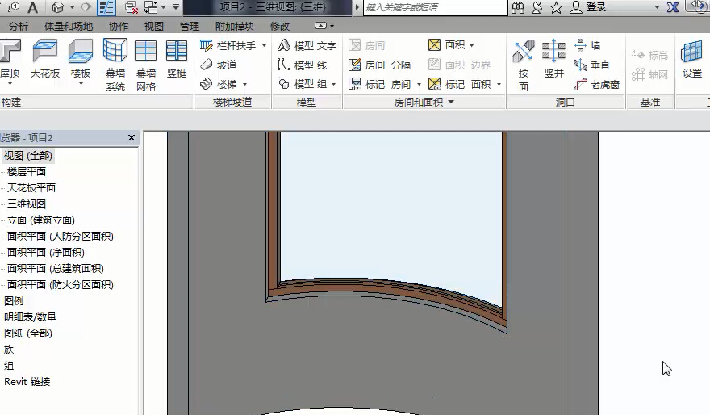The width and height of the screenshot is (710, 415).
Task: Open the 面积 area dropdown
Action: 471,46
